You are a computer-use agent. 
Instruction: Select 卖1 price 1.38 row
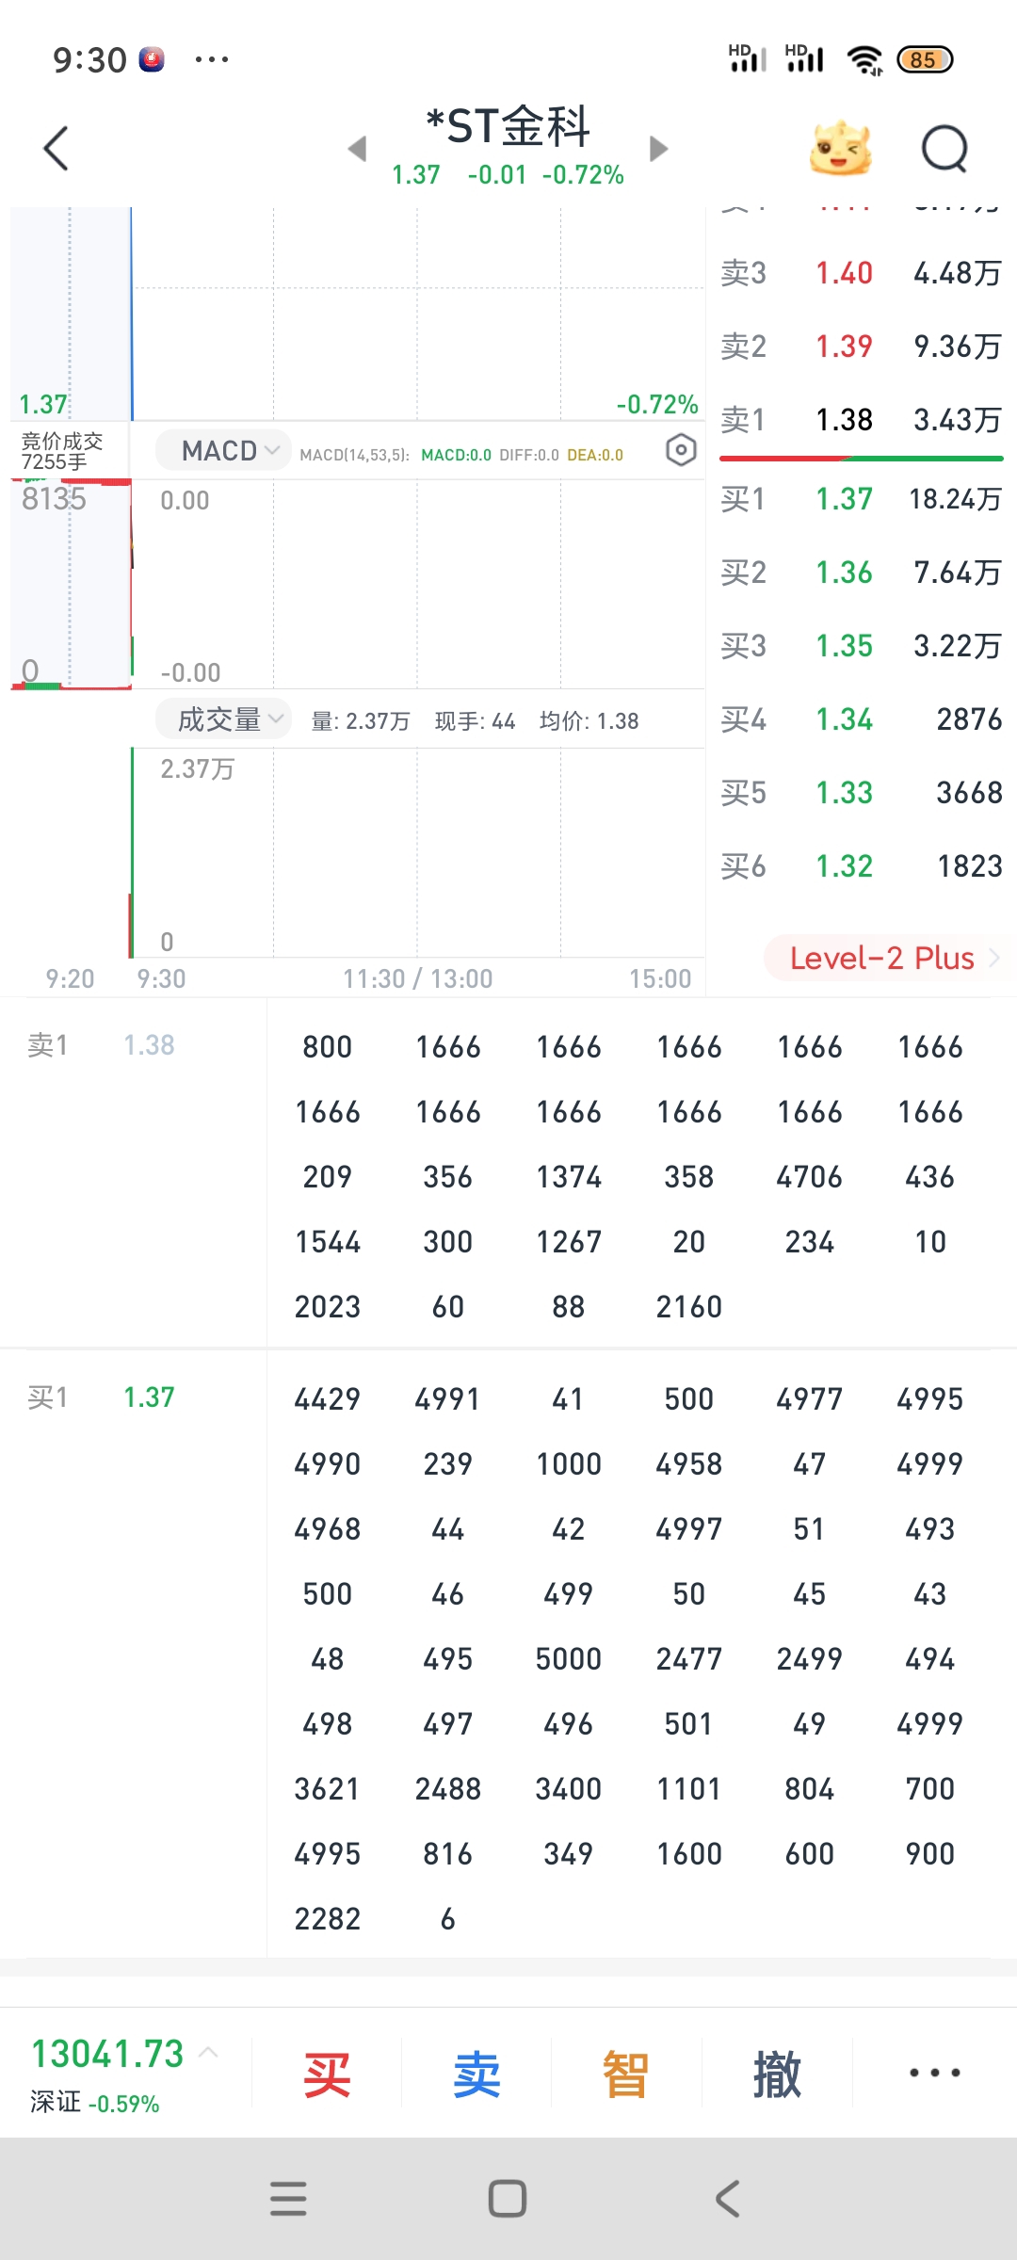pyautogui.click(x=862, y=420)
